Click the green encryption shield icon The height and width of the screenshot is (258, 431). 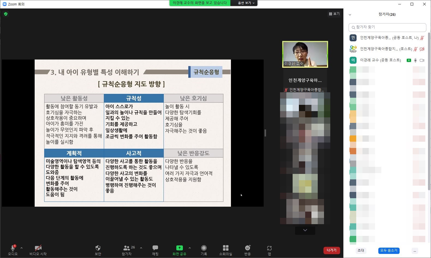pos(6,14)
